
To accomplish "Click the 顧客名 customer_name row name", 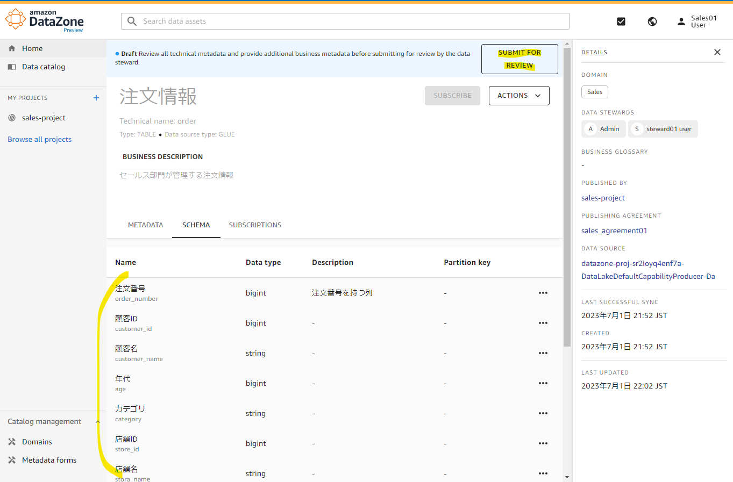I will click(139, 353).
